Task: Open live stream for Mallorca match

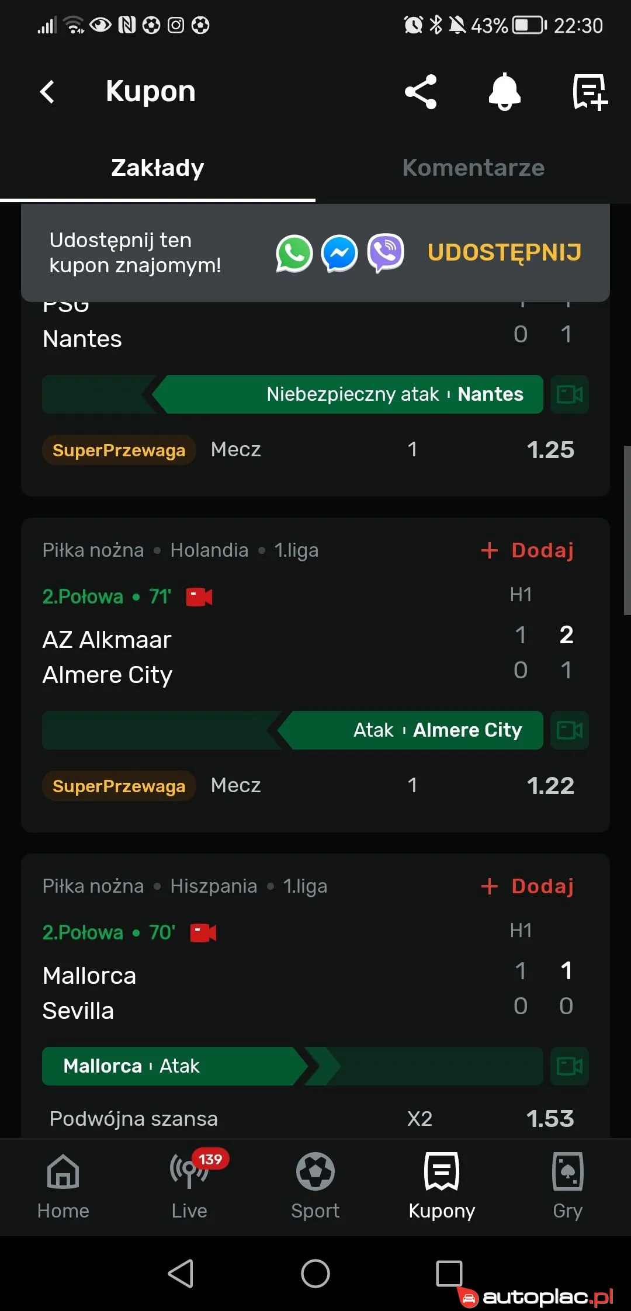Action: 203,933
